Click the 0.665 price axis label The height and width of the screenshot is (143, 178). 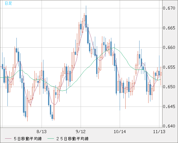[x=169, y=28]
